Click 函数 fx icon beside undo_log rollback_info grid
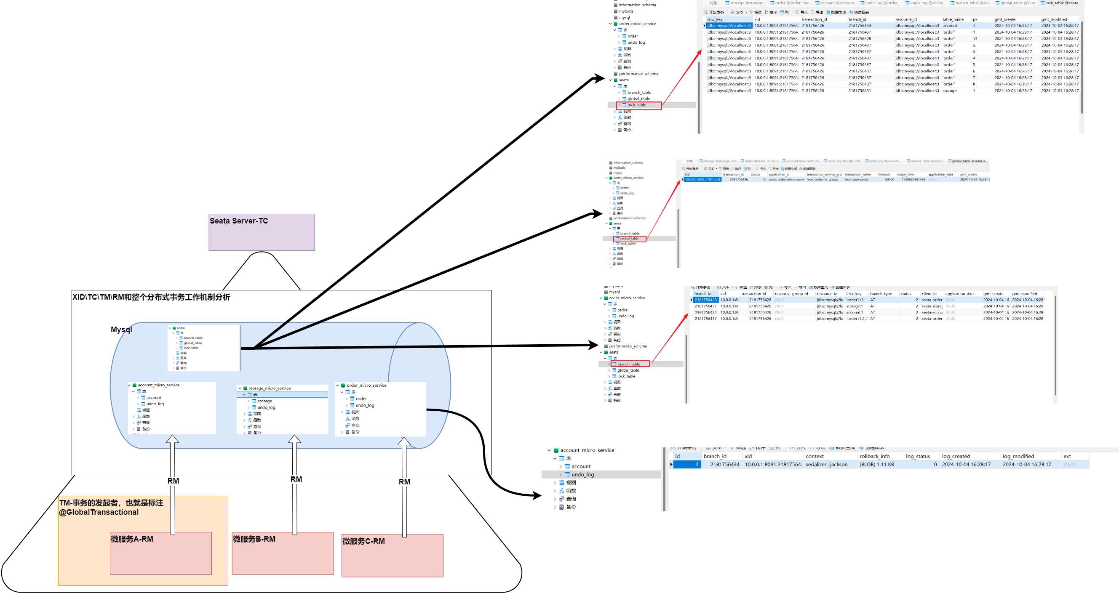The height and width of the screenshot is (593, 1119). click(561, 491)
